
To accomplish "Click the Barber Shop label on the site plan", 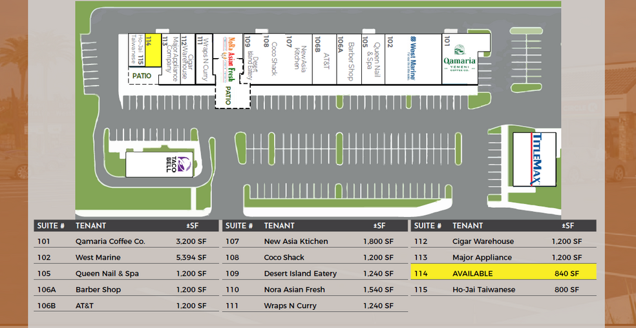I will tap(351, 61).
